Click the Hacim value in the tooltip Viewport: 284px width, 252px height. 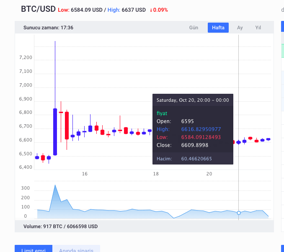click(x=196, y=159)
